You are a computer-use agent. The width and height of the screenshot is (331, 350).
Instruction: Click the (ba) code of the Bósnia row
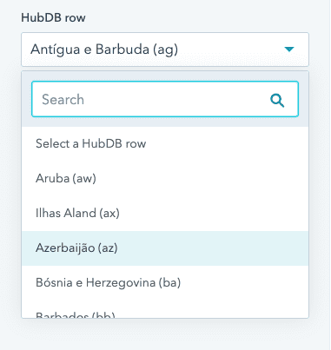(x=169, y=283)
